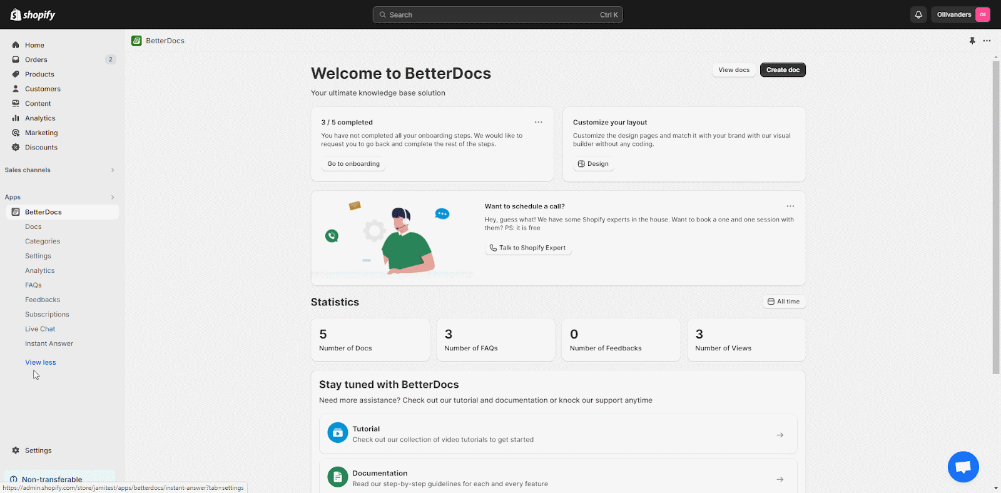This screenshot has width=1001, height=493.
Task: Open onboarding card more options
Action: (x=539, y=122)
